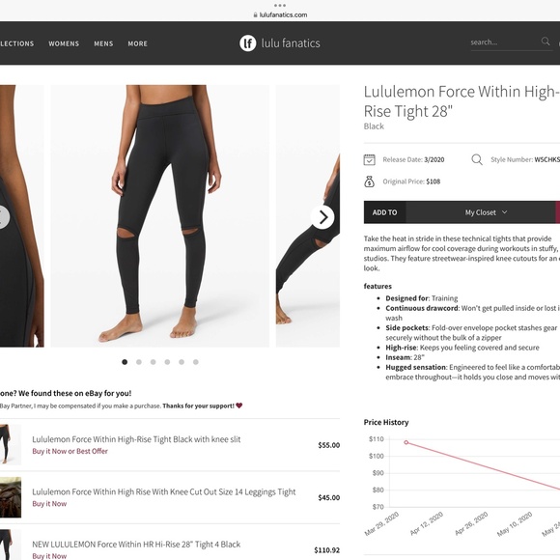The width and height of the screenshot is (560, 560).
Task: Open the My Closet dropdown
Action: click(481, 212)
